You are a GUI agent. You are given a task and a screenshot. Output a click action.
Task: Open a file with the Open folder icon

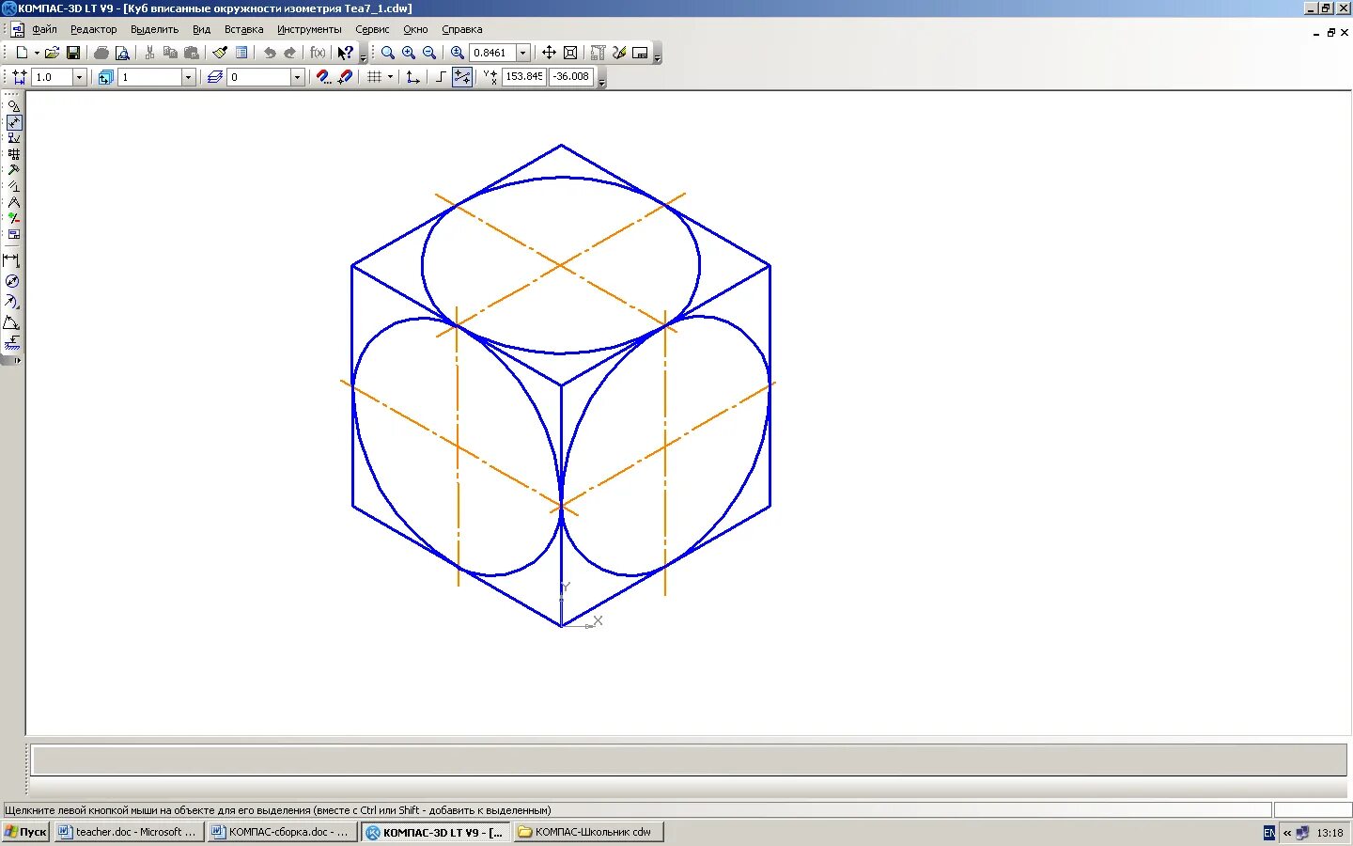pos(53,53)
